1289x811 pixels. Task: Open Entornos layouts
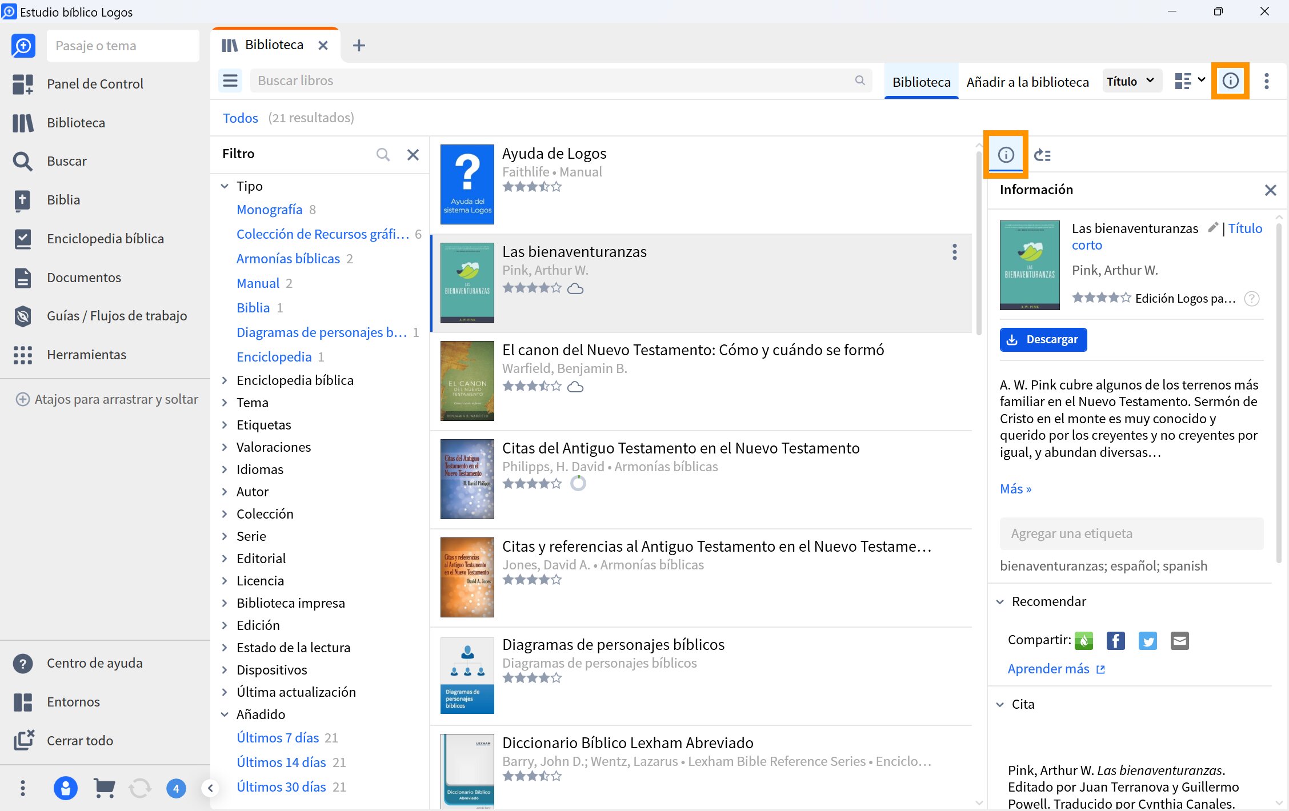pos(73,702)
